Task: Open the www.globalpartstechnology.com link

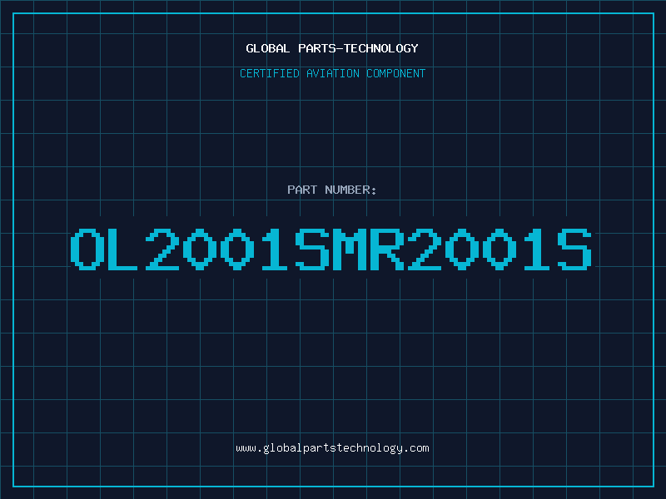Action: 332,448
